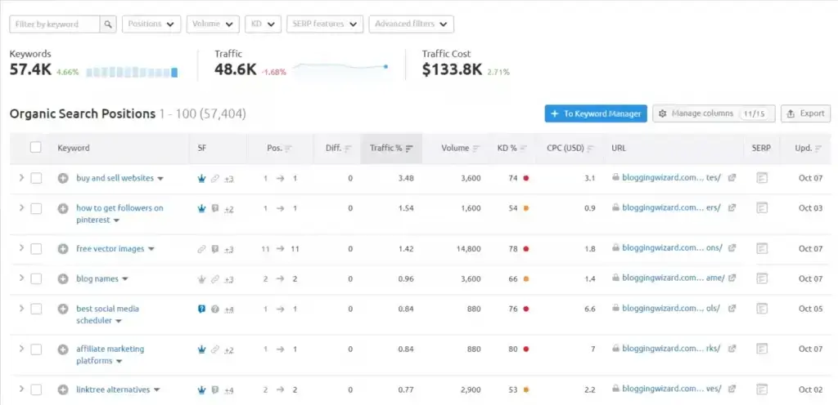Sort by the KD % column header

pos(512,148)
